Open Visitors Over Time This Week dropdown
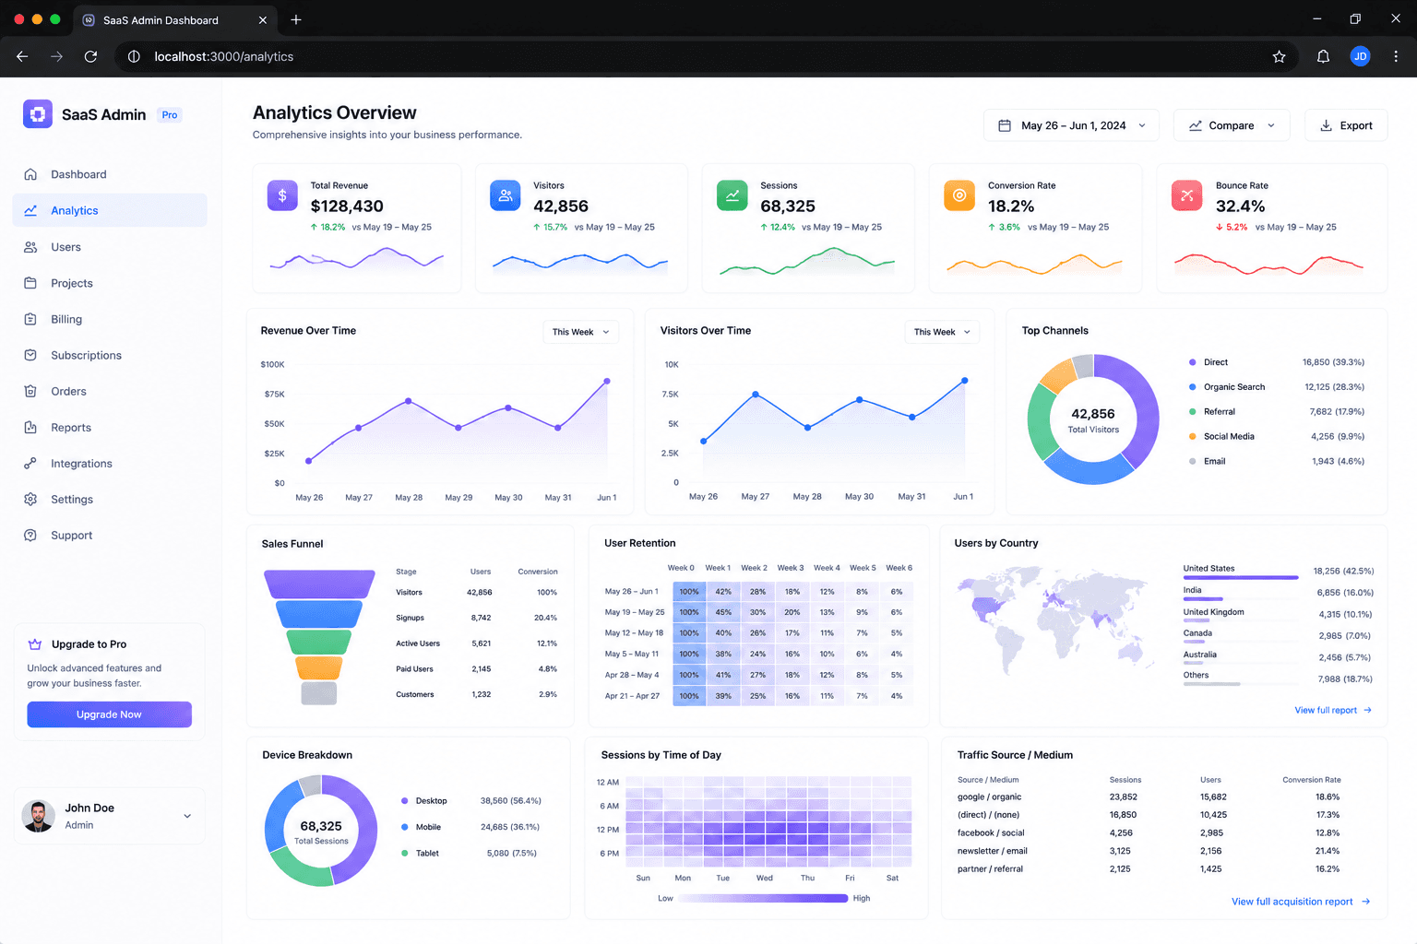 942,332
